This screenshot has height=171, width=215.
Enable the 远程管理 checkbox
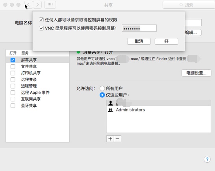coord(13,86)
